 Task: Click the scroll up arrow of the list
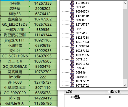(x=125, y=3)
